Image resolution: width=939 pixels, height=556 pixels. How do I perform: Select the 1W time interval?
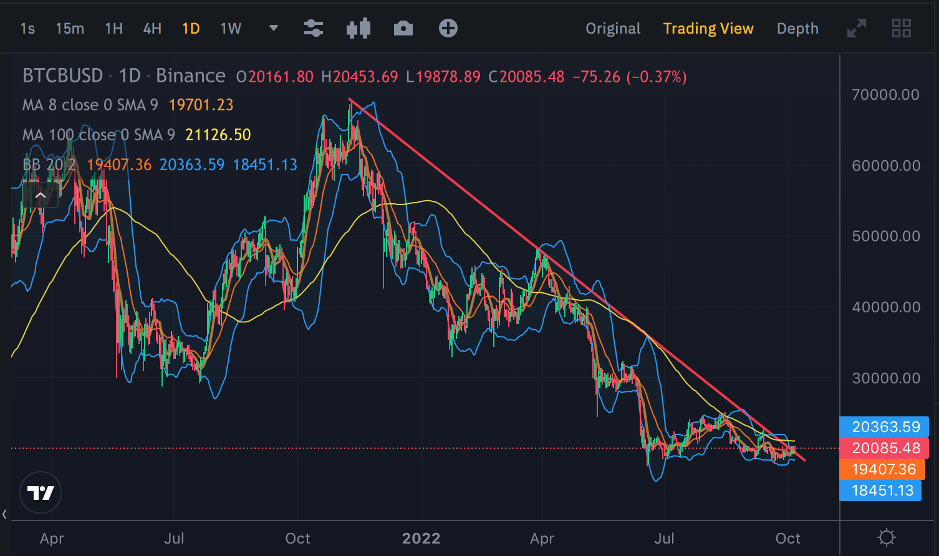click(x=231, y=29)
